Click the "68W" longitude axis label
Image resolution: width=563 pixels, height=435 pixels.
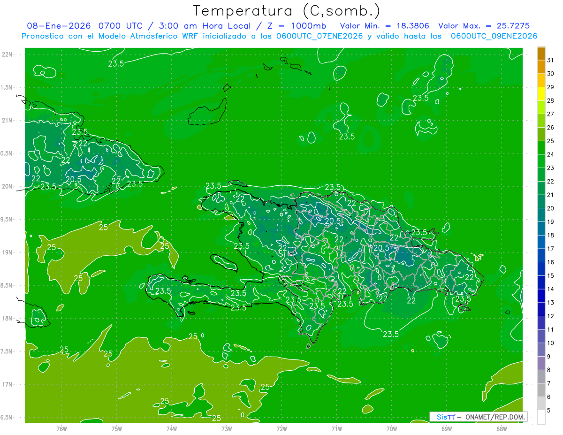click(502, 429)
